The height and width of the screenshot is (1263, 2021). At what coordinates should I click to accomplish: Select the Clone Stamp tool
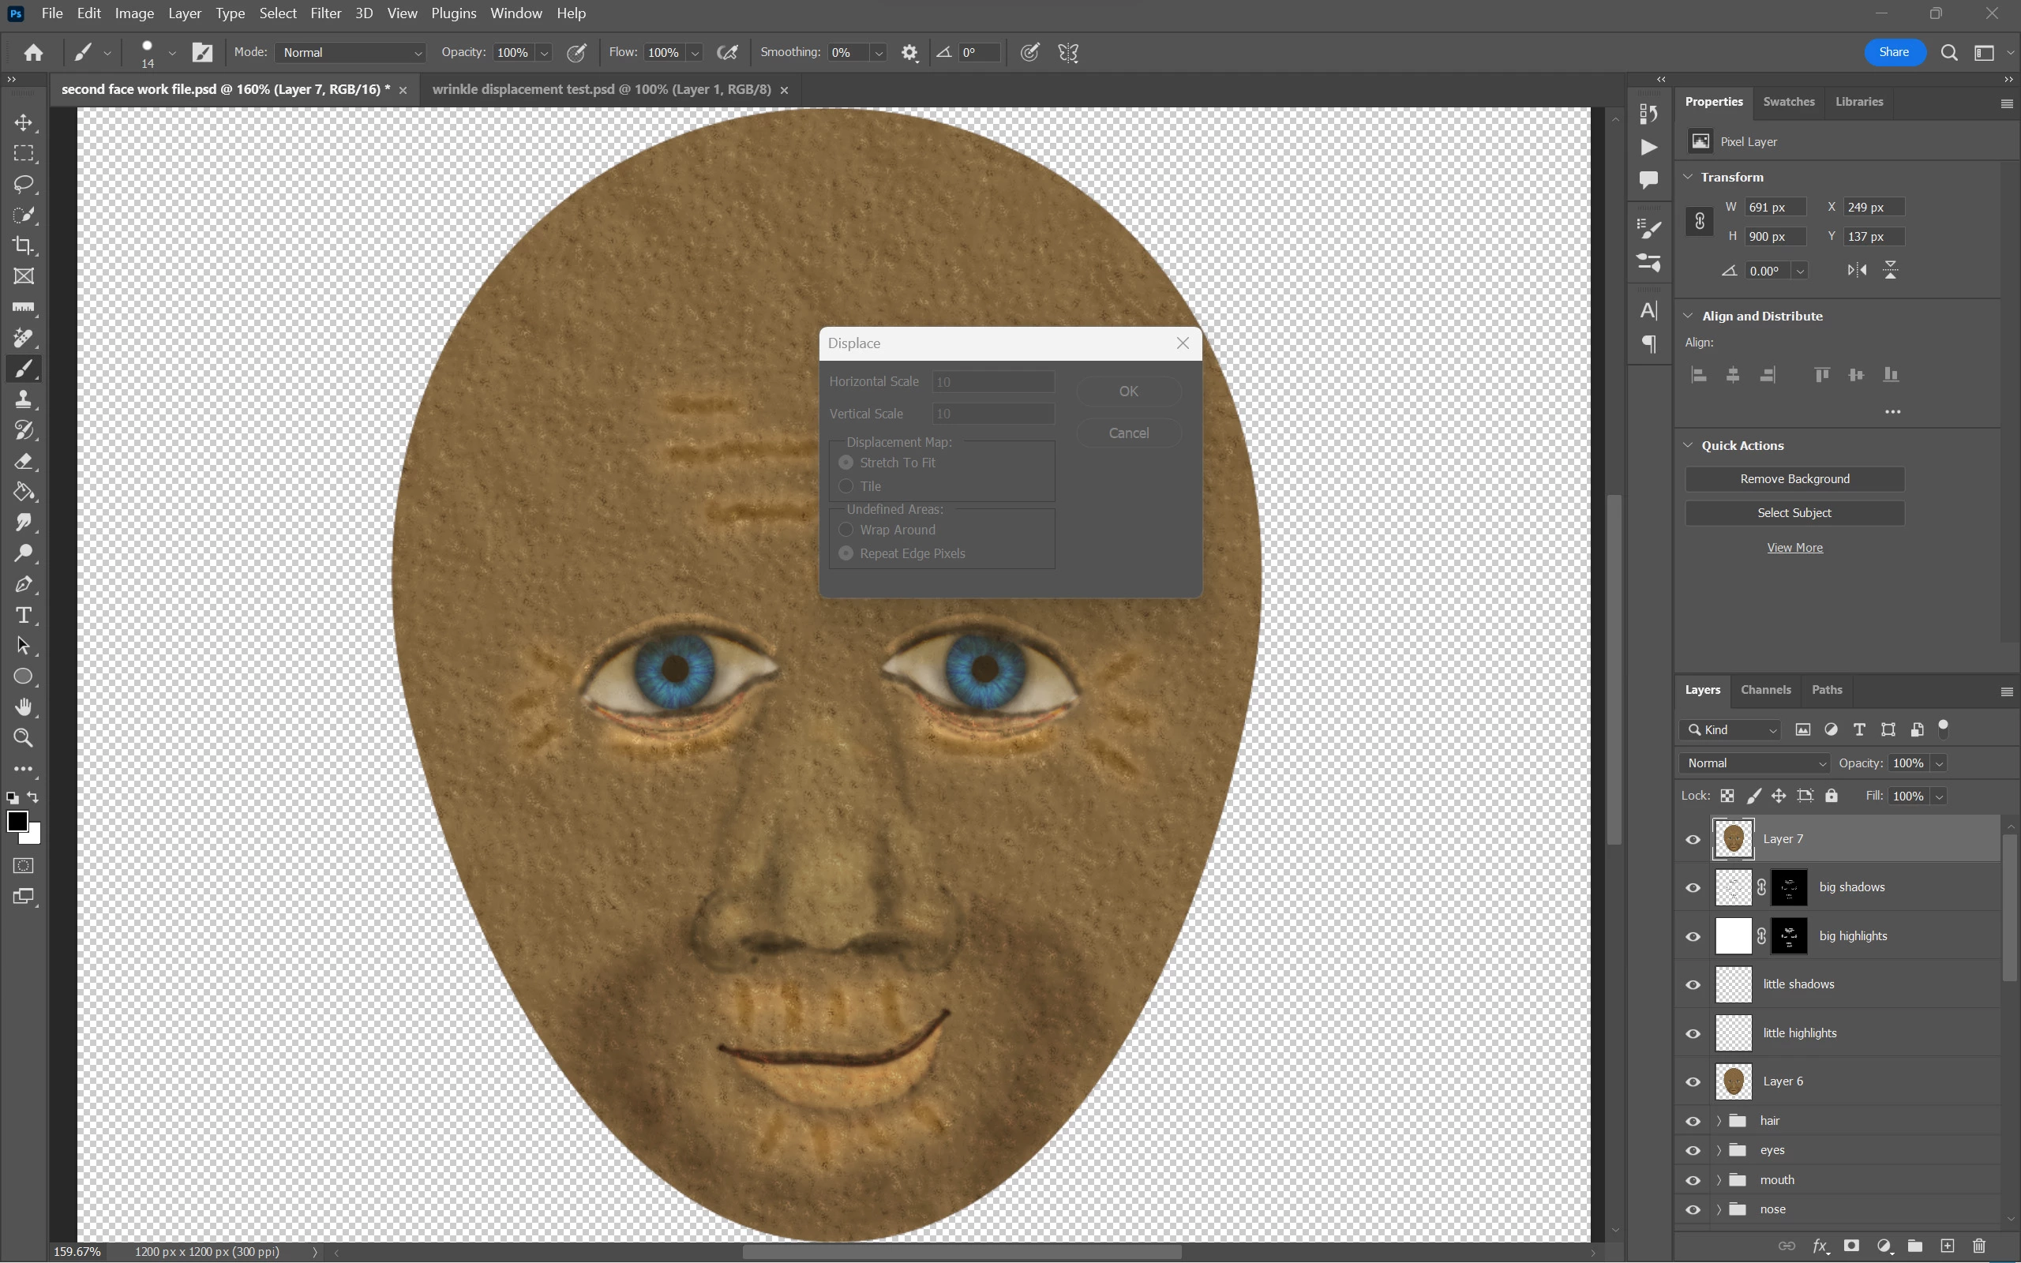click(24, 399)
